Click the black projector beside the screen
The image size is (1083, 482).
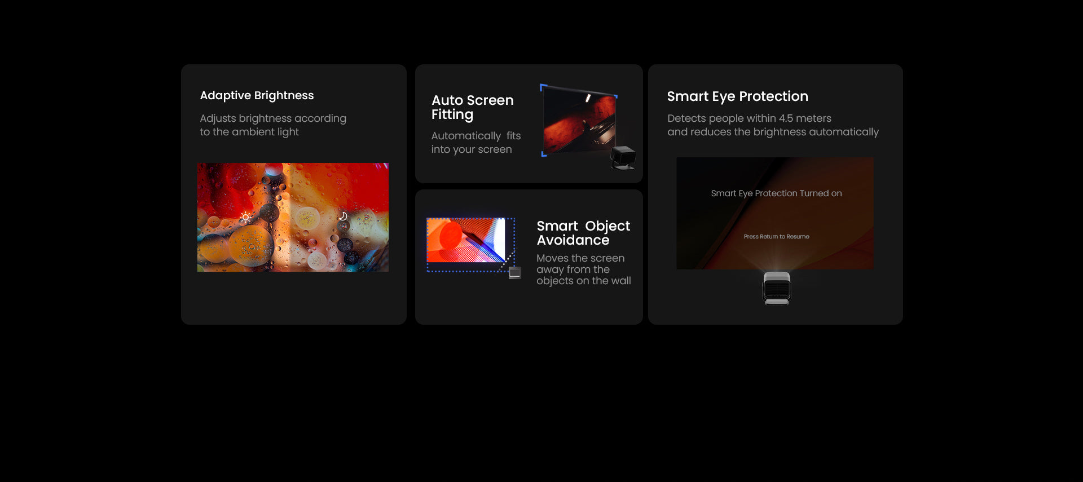623,157
